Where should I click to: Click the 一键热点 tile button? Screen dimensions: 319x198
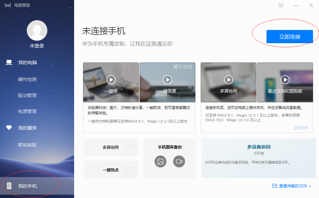tap(111, 169)
